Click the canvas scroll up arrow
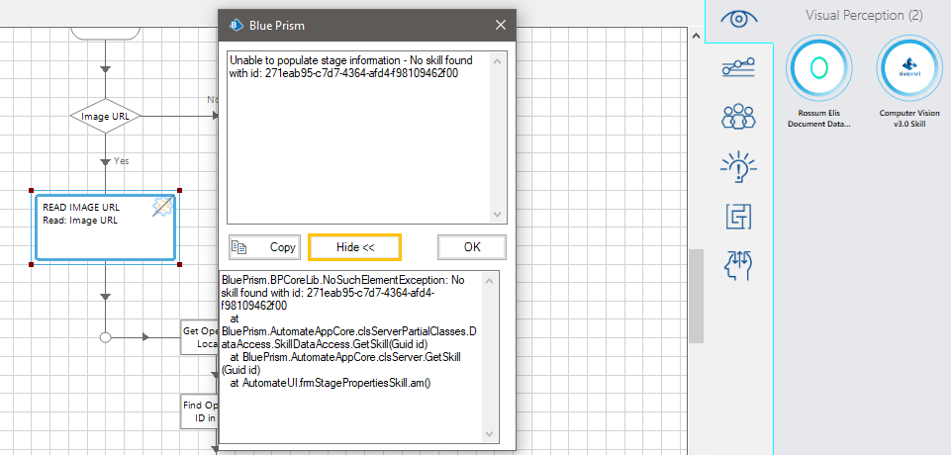Screen dimensions: 951x455 [x=697, y=36]
